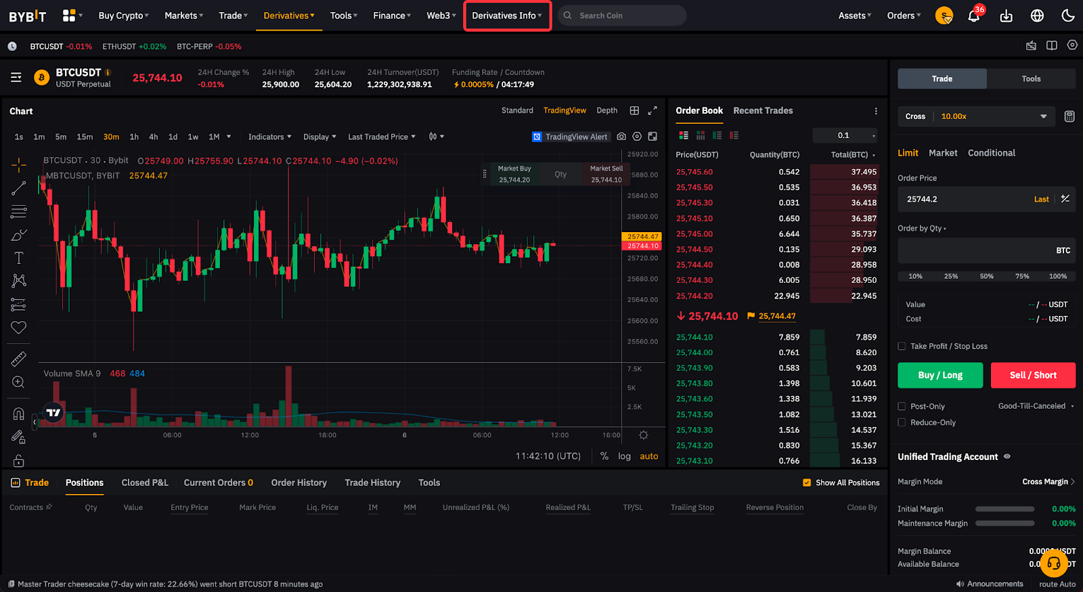Take a chart screenshot with camera icon

(621, 137)
